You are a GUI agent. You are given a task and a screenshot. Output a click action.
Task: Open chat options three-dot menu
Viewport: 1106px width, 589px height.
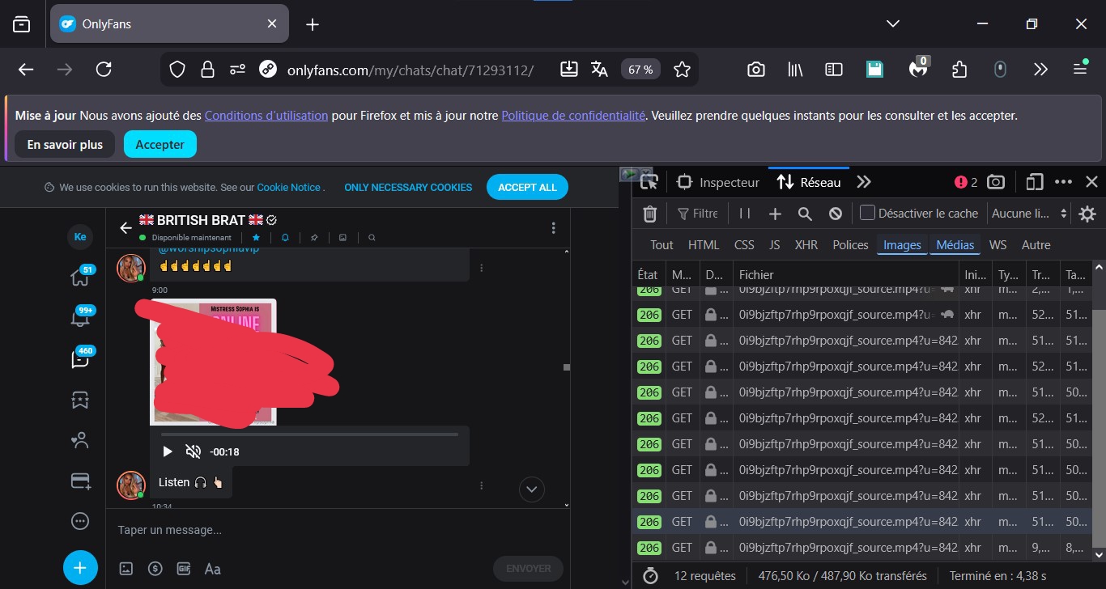coord(553,228)
